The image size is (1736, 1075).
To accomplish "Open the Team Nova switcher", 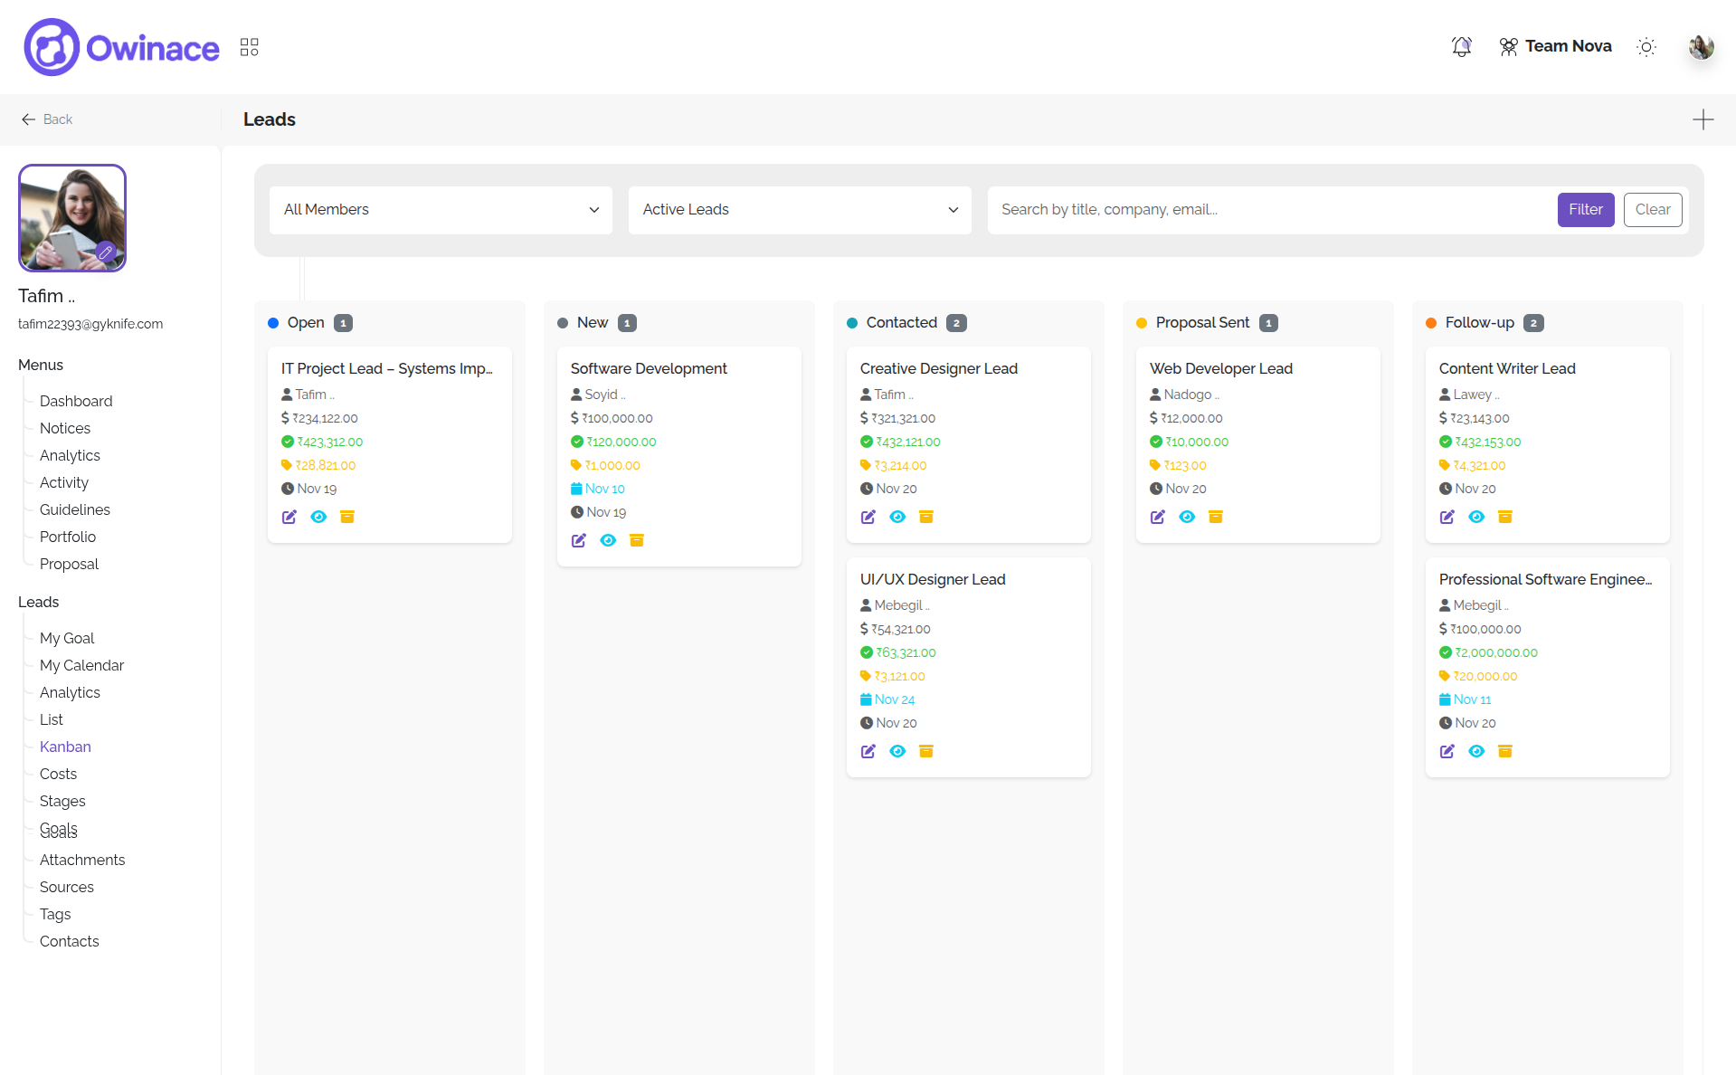I will point(1555,46).
